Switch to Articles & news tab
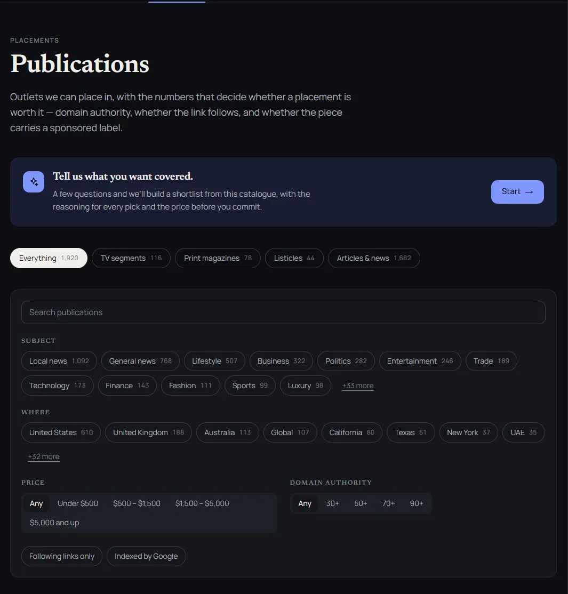Screen dimensions: 568x594 [374, 258]
